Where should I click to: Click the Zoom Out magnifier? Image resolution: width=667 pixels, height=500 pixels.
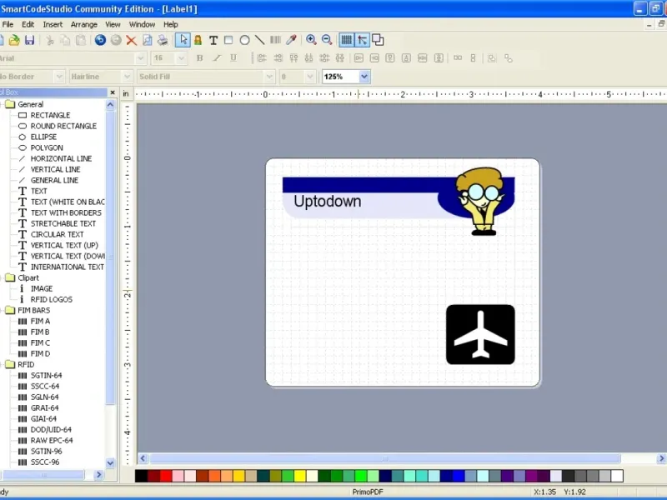327,40
